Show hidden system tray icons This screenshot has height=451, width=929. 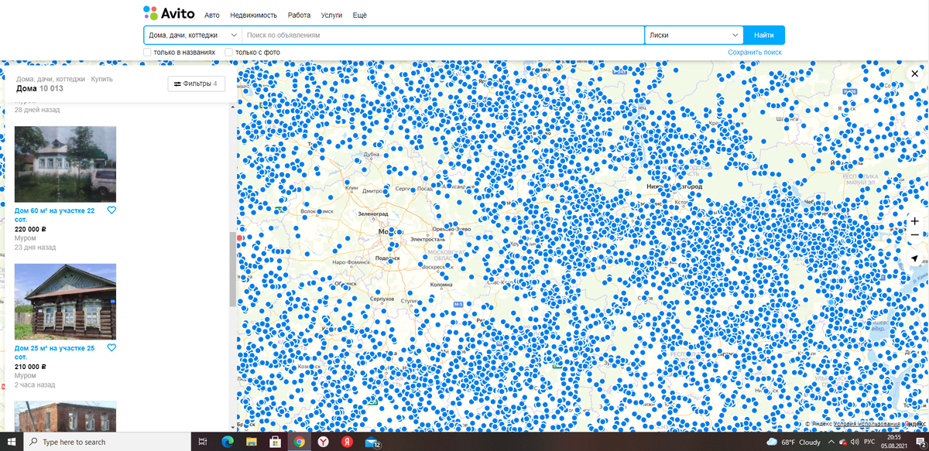832,442
